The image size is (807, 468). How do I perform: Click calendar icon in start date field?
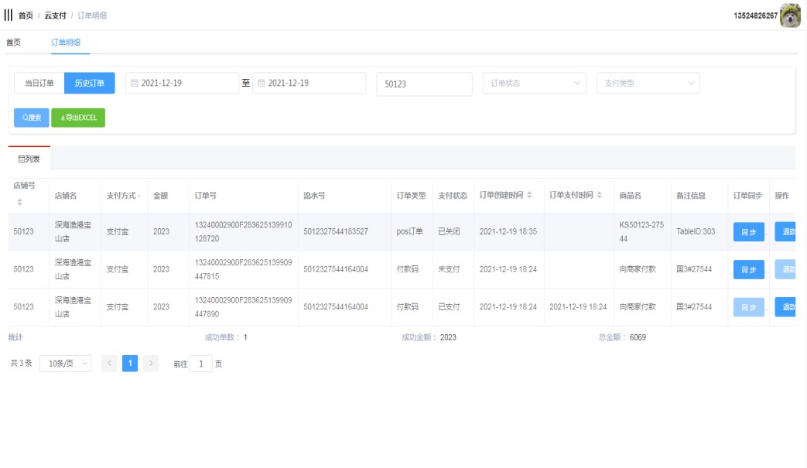pos(134,84)
